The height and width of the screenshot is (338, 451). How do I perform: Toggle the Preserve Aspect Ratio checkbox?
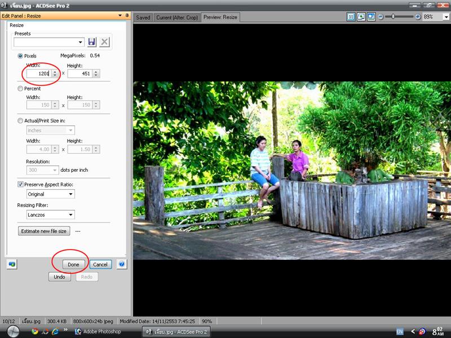(21, 184)
